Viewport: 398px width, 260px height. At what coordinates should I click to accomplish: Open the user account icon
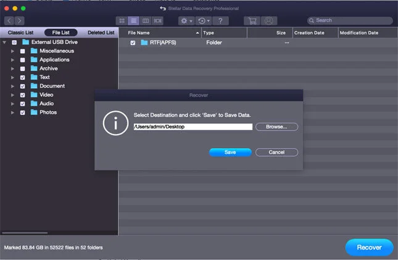pyautogui.click(x=268, y=20)
